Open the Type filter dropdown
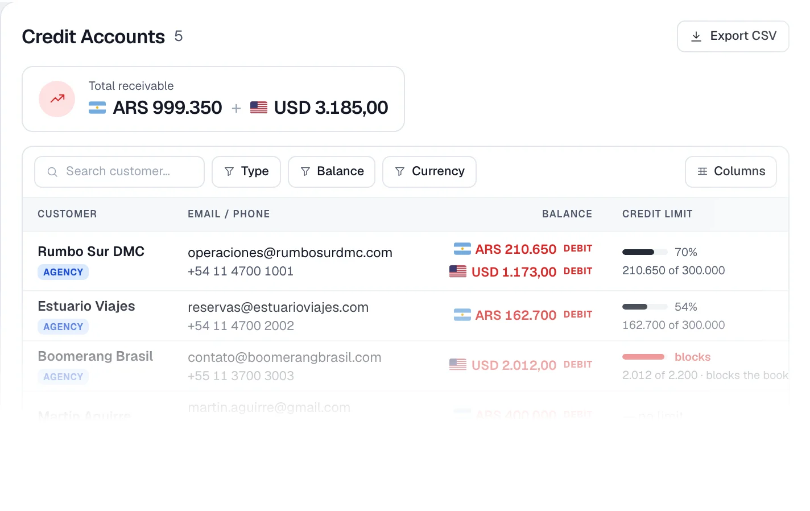This screenshot has height=511, width=810. coord(246,172)
